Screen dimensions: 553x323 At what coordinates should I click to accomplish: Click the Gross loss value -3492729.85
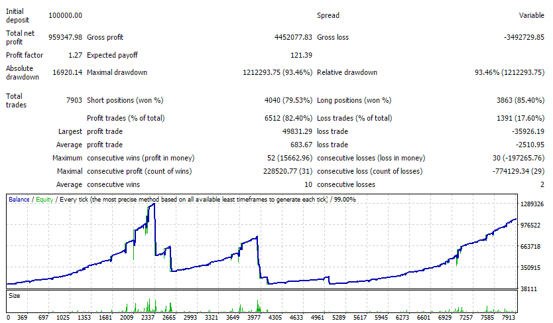pyautogui.click(x=524, y=37)
